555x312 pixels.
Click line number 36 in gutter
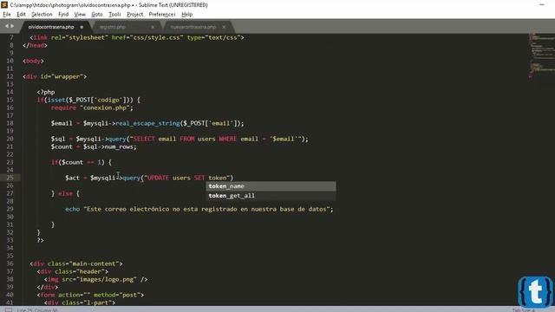click(x=10, y=263)
